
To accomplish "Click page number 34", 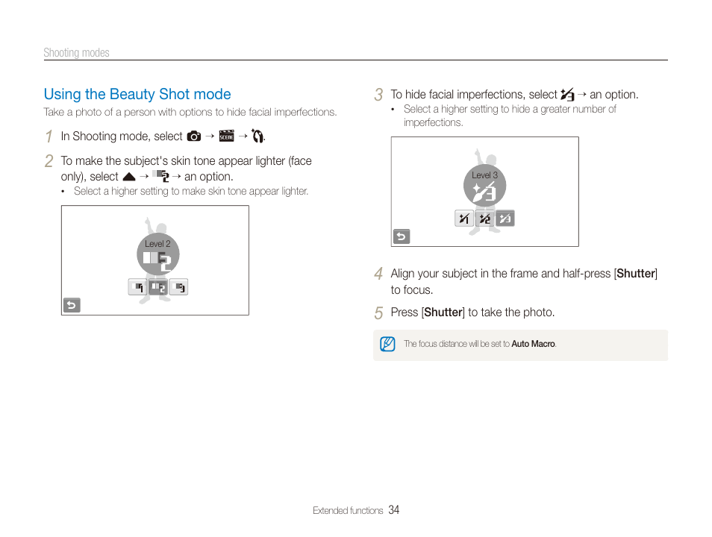I will point(393,510).
